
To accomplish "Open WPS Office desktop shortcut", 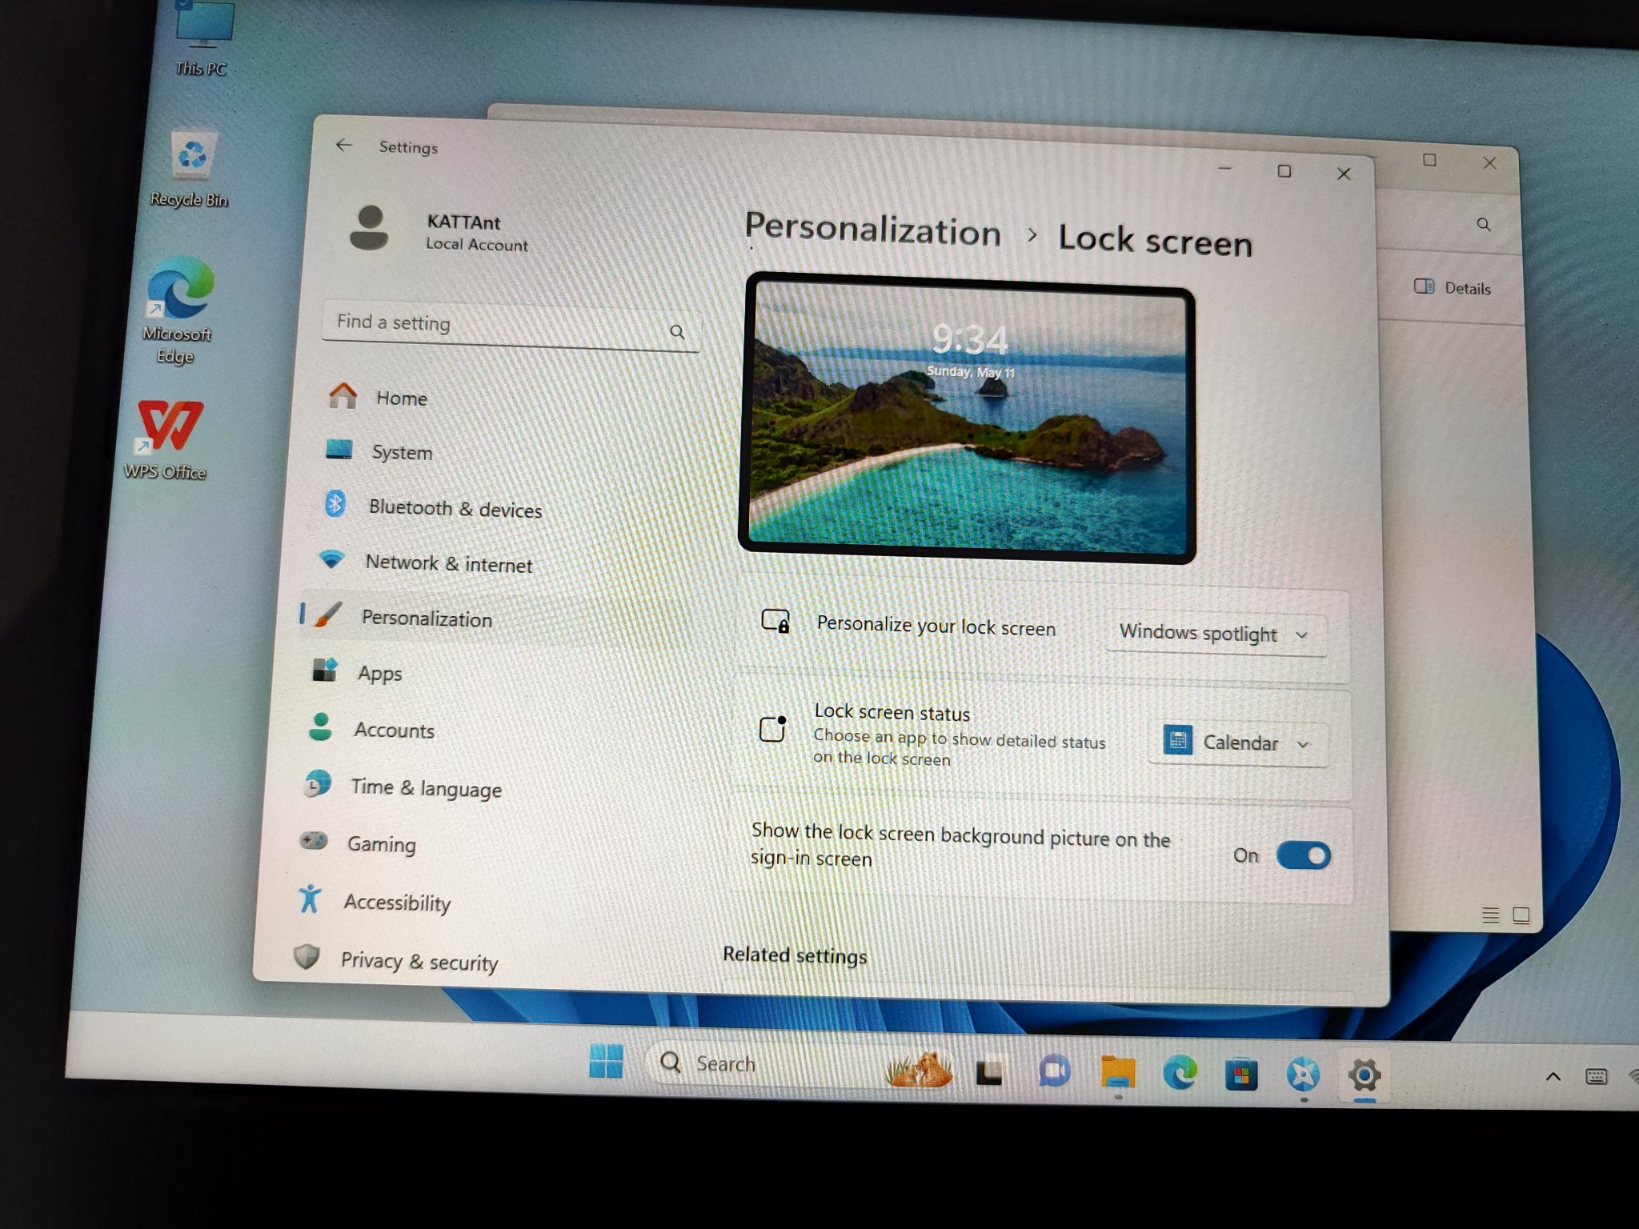I will click(x=166, y=439).
